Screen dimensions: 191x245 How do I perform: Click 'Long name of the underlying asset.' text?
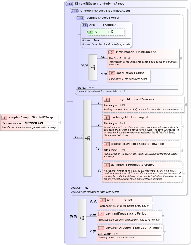point(128,79)
